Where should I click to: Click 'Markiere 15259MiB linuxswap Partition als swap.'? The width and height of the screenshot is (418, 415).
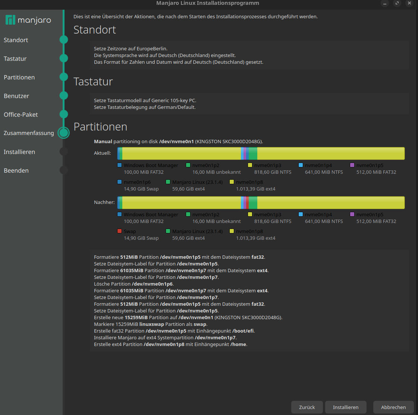tap(151, 324)
